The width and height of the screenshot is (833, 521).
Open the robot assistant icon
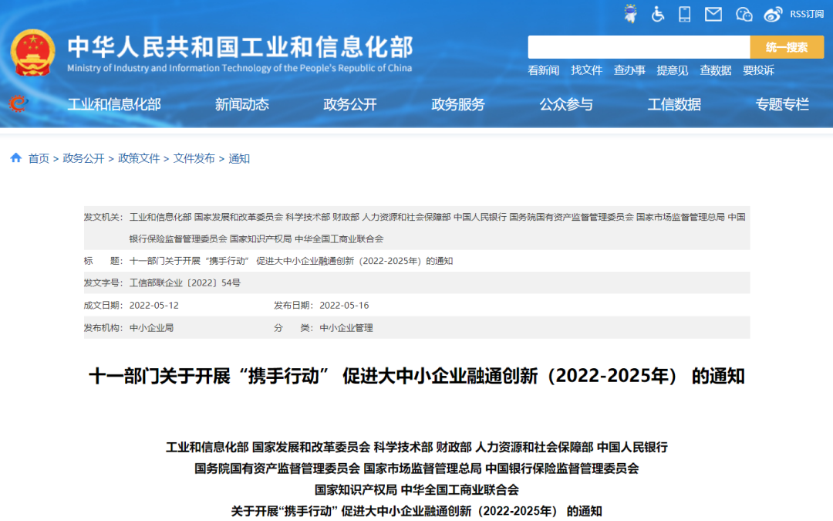tap(631, 14)
